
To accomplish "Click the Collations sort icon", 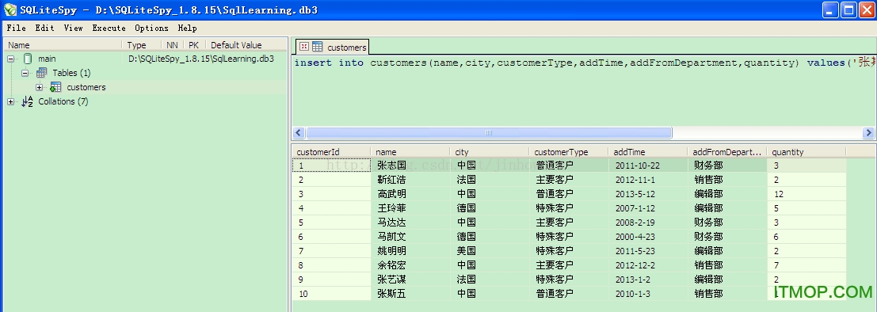I will click(28, 101).
